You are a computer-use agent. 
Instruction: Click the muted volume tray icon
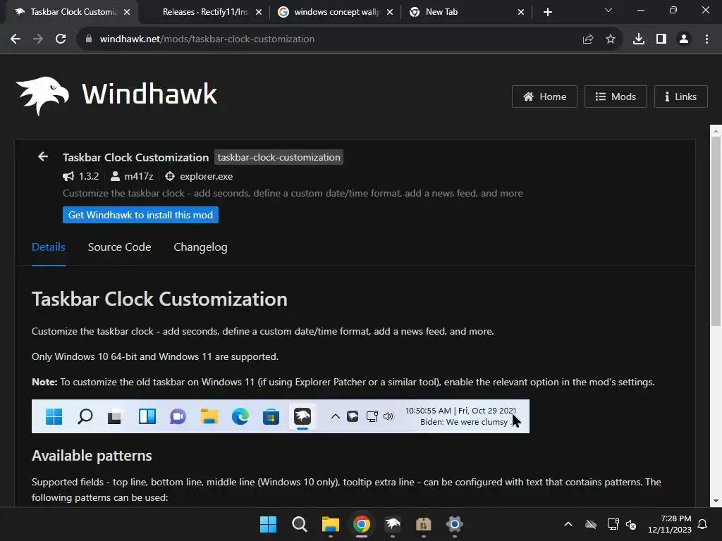tap(631, 524)
